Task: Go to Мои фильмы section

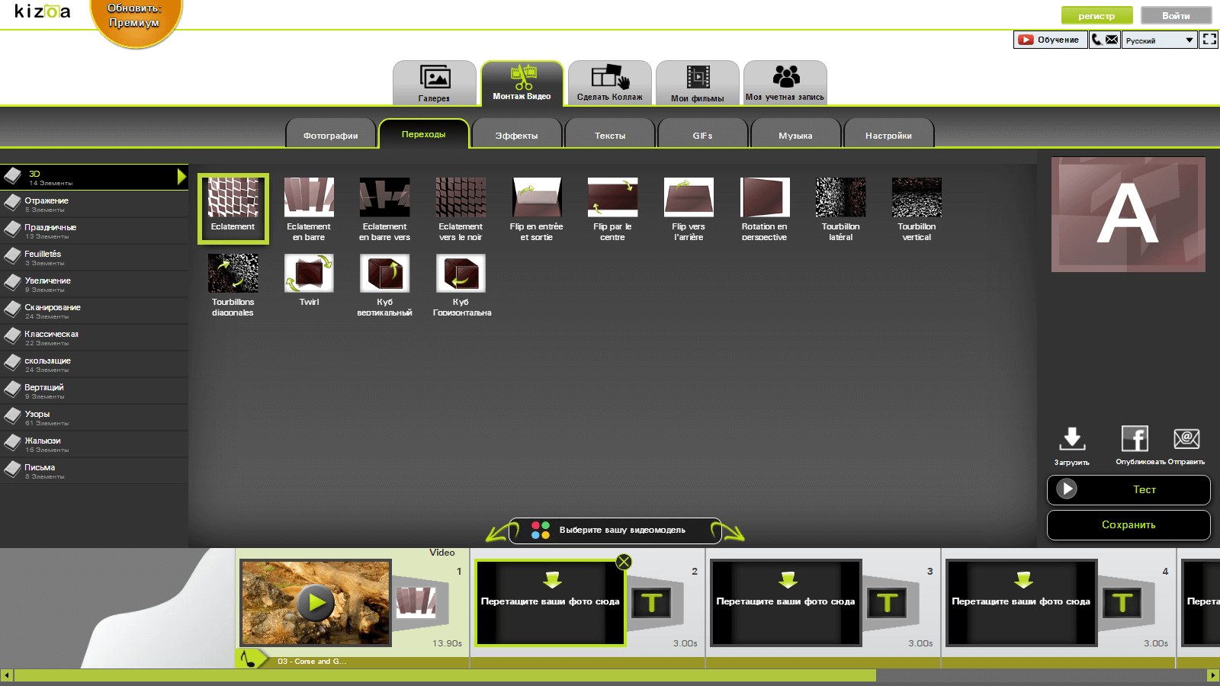Action: pos(698,83)
